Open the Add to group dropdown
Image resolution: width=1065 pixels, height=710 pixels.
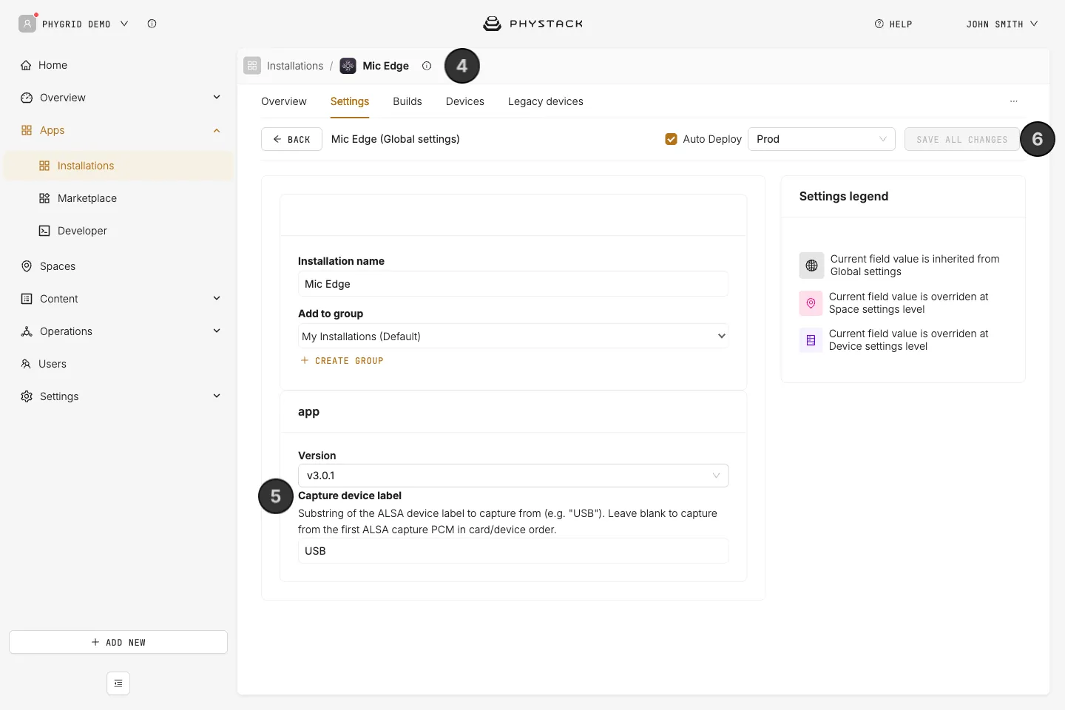pos(513,337)
